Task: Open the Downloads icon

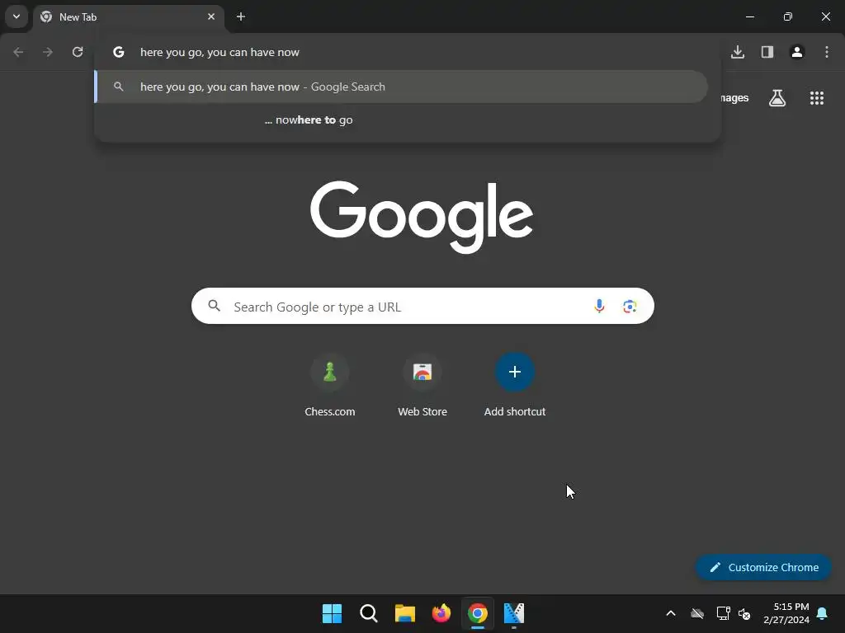Action: point(738,52)
